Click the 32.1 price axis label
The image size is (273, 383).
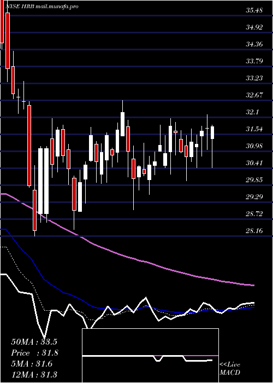point(252,112)
